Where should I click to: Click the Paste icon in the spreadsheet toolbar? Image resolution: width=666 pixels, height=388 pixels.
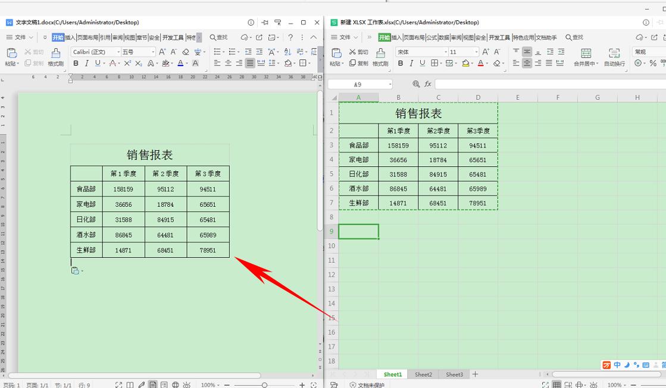point(337,54)
